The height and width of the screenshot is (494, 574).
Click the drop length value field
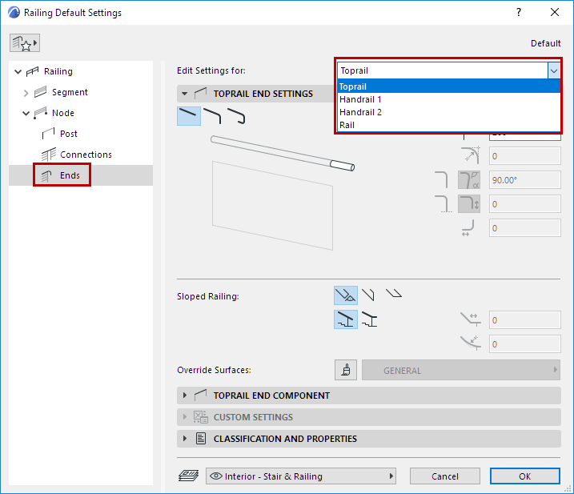pos(524,204)
